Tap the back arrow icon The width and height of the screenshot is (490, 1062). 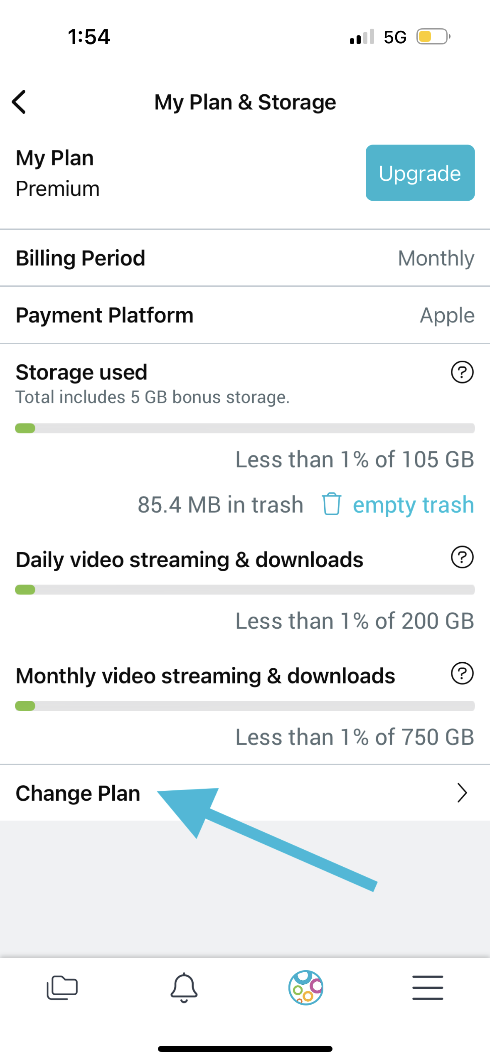tap(19, 102)
